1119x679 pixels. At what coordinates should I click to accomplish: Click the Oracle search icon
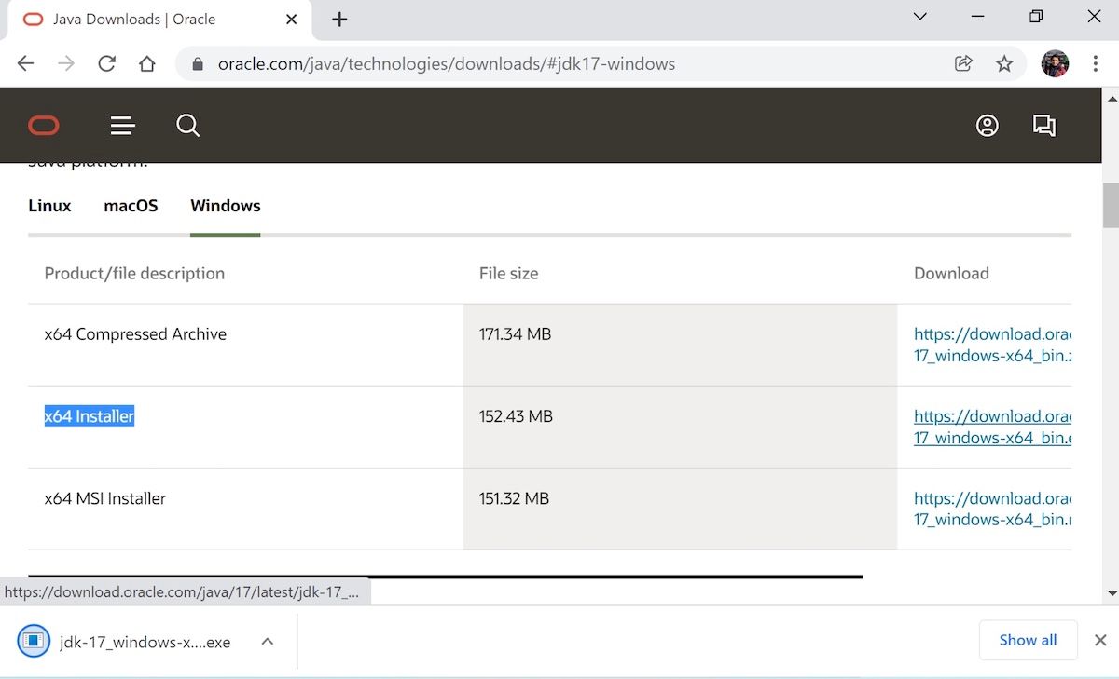(187, 125)
